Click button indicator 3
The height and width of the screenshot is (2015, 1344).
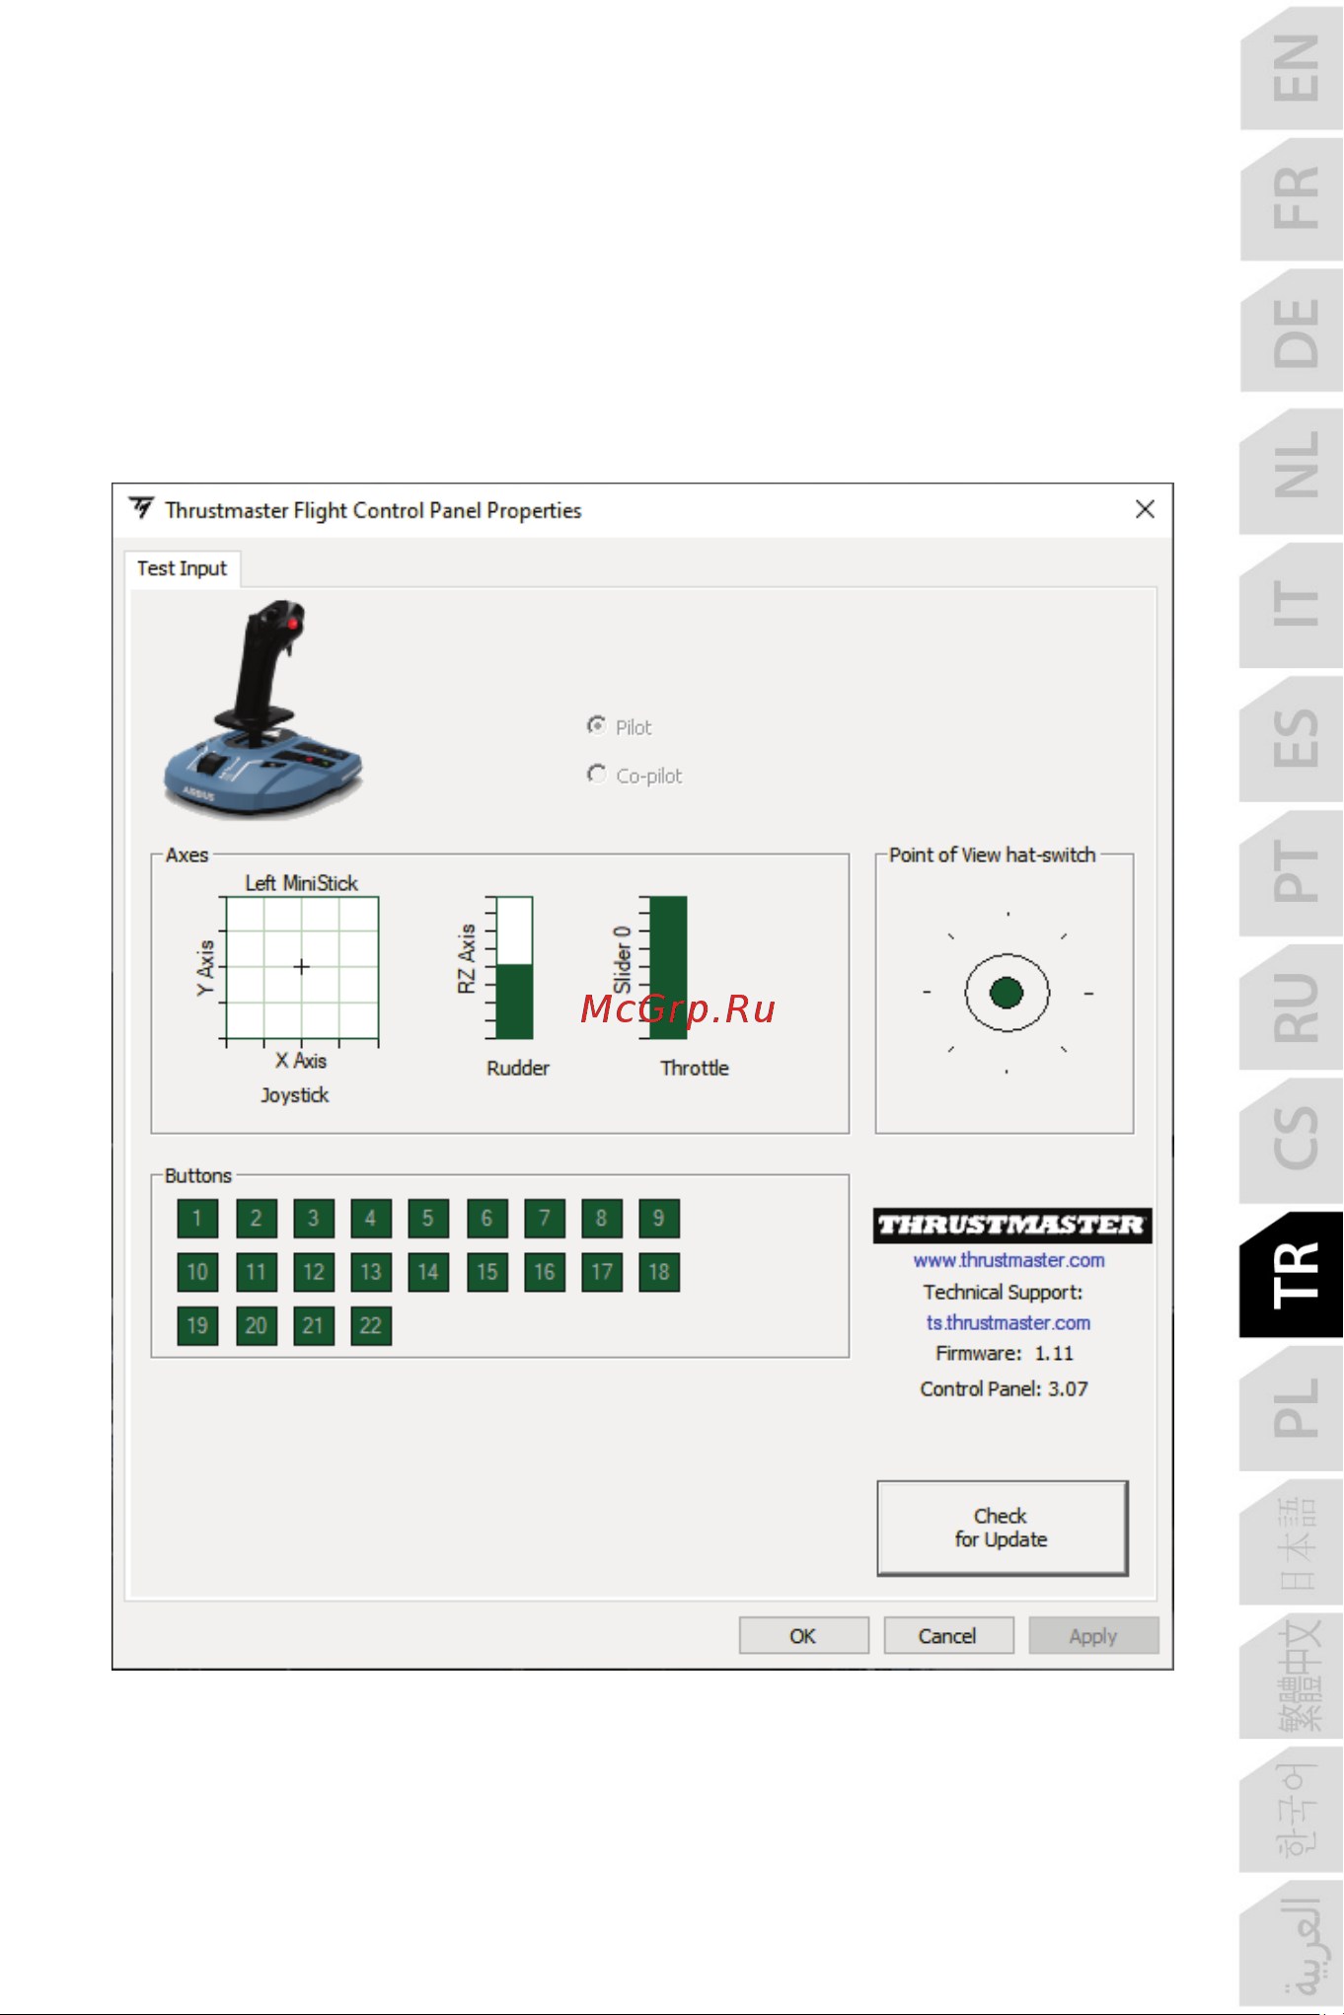pos(313,1219)
